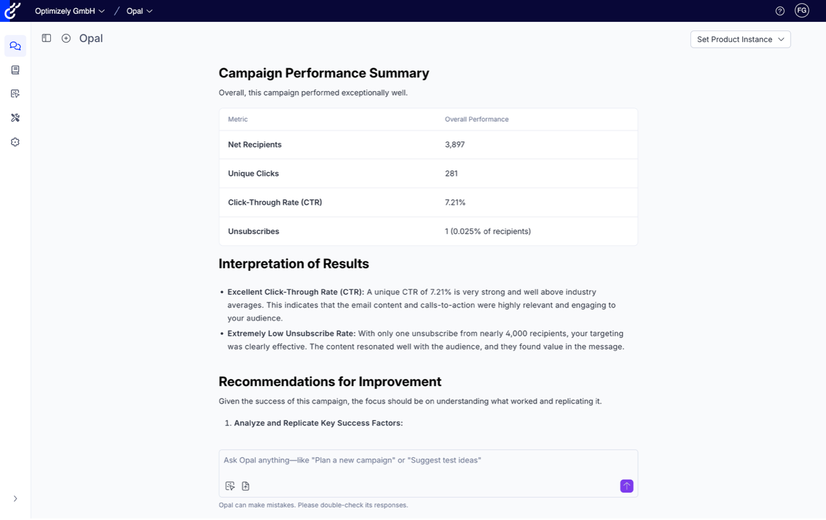826x520 pixels.
Task: Click the Optimizely logo icon
Action: tap(12, 10)
